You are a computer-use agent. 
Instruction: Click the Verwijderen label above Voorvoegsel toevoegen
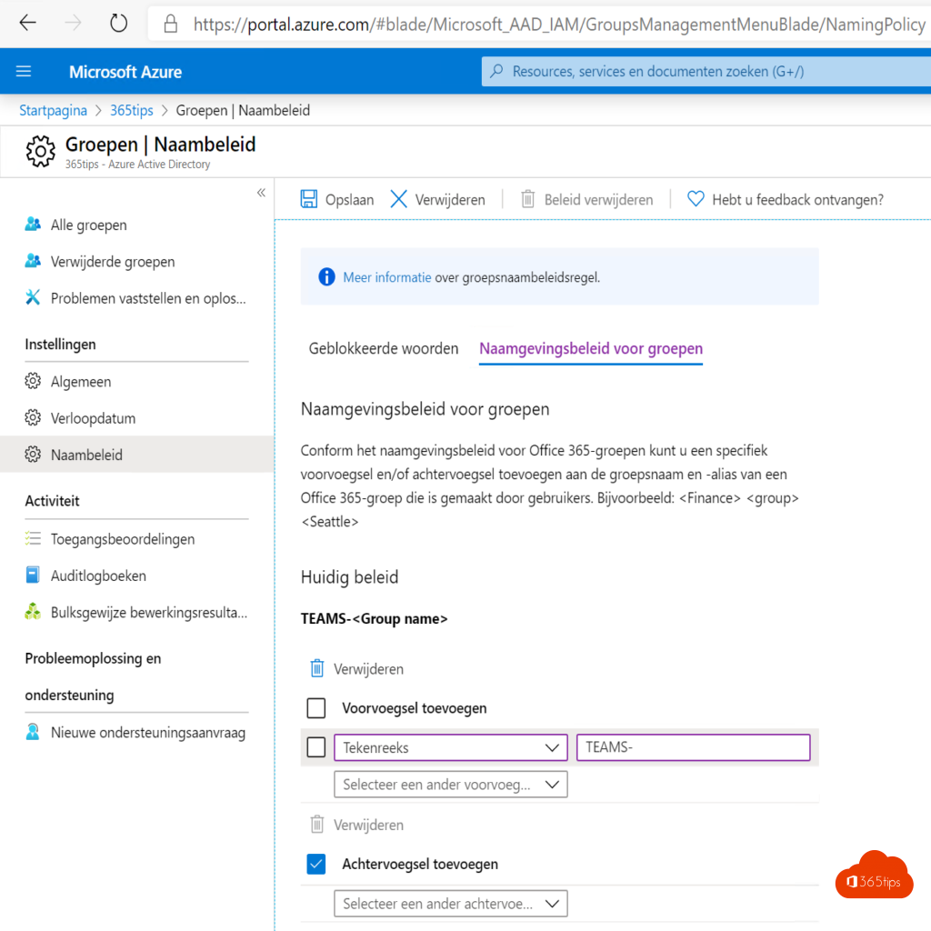coord(368,669)
